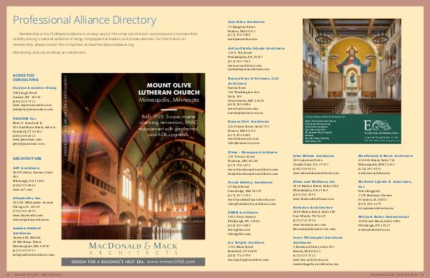Open the church sanctuary mosaic photo
This screenshot has height=278, width=430.
352,67
